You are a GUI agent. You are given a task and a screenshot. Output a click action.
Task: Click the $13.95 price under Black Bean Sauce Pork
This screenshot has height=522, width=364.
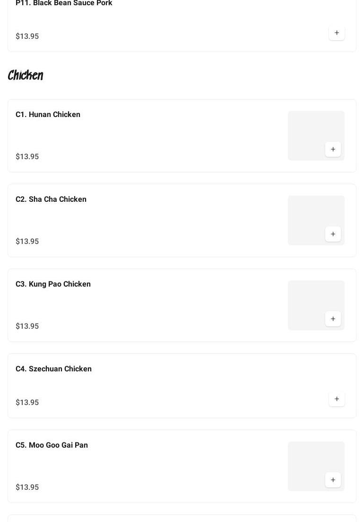(x=27, y=36)
